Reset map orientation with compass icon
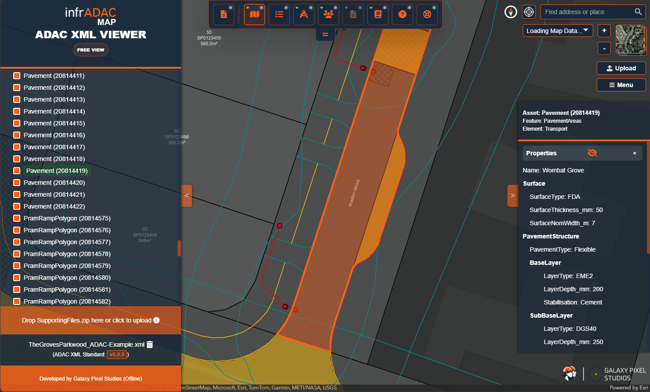This screenshot has width=650, height=392. click(511, 12)
